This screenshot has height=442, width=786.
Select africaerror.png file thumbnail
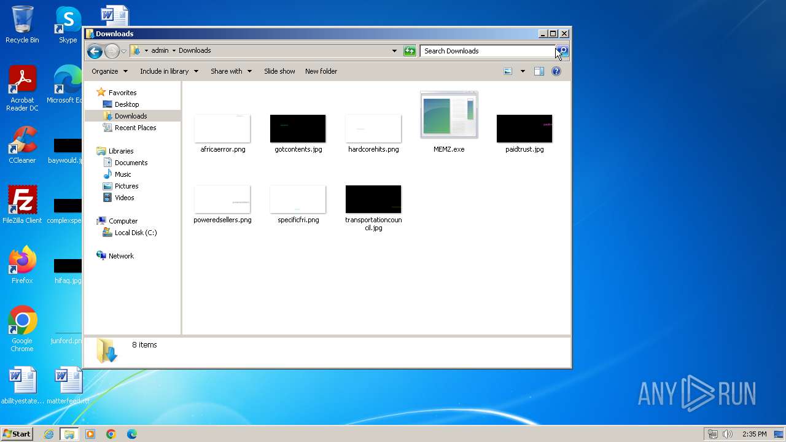click(x=222, y=128)
